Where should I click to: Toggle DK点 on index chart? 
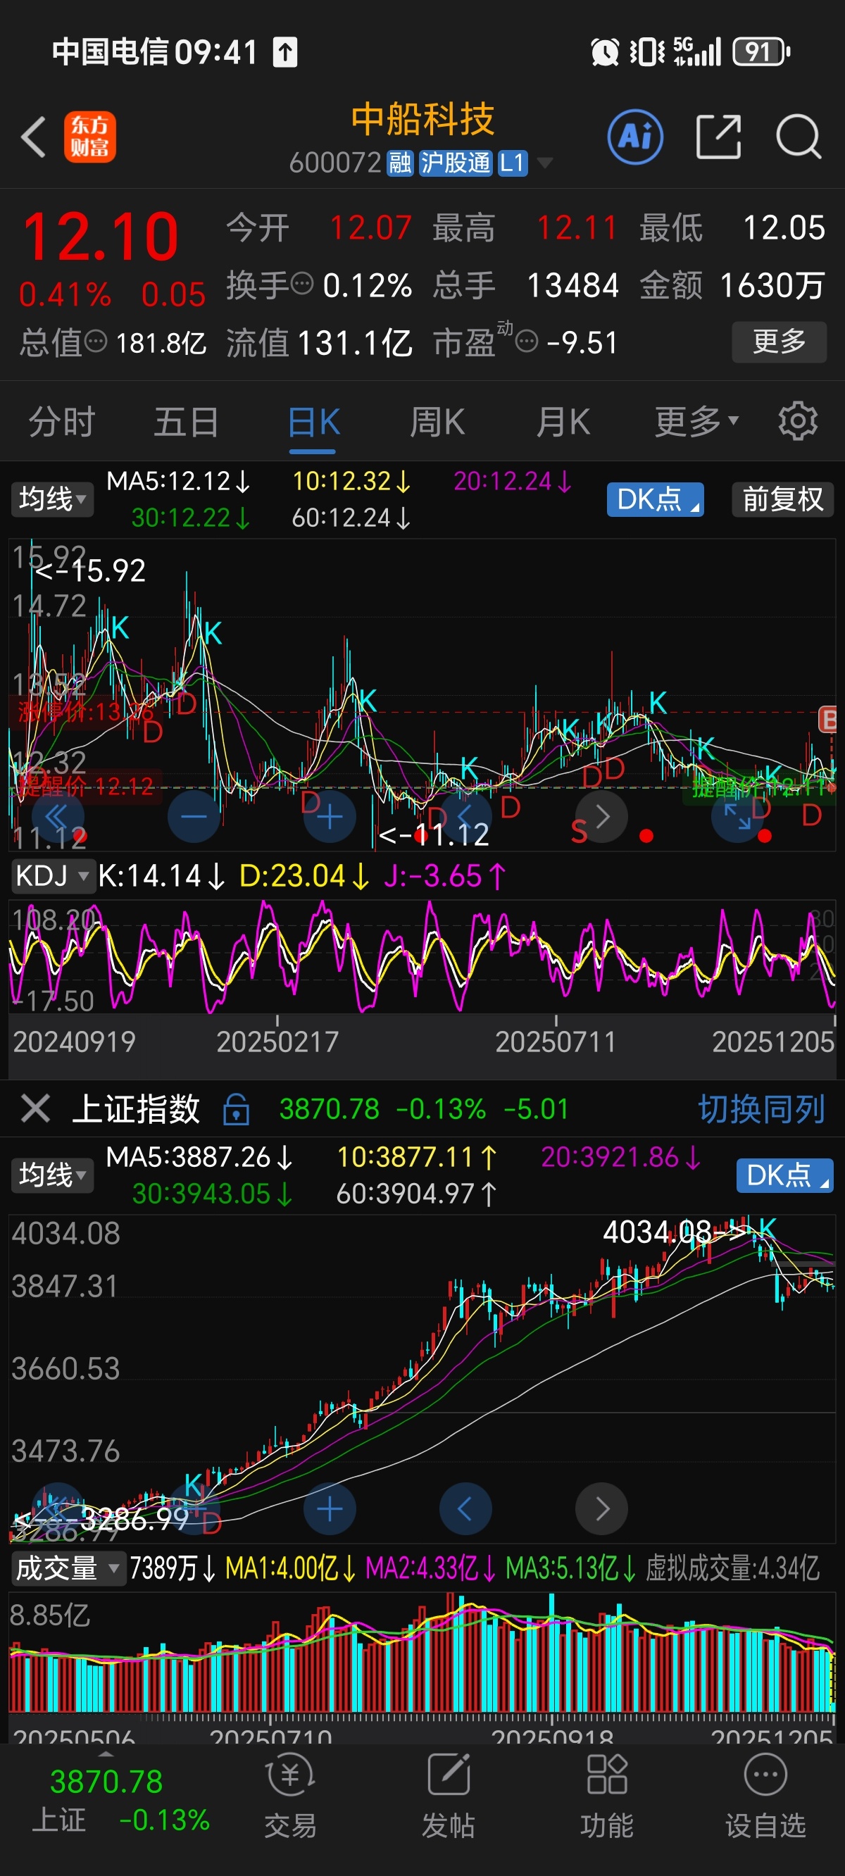pyautogui.click(x=784, y=1175)
